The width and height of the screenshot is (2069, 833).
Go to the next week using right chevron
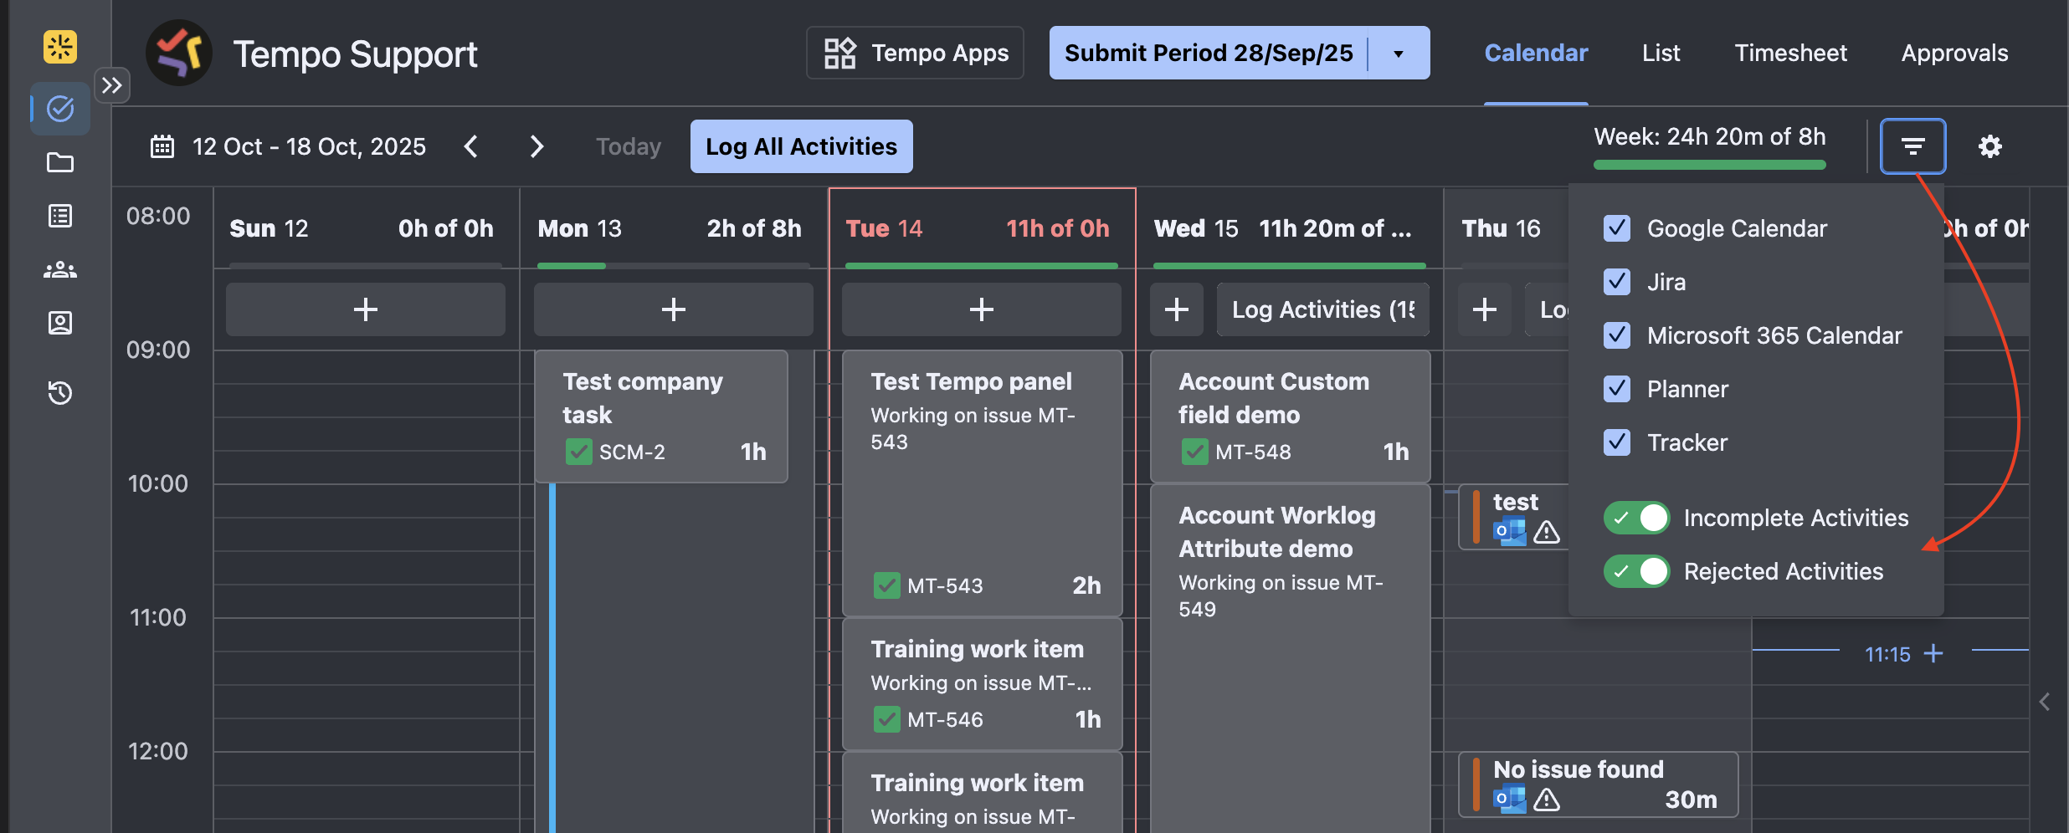[x=537, y=147]
